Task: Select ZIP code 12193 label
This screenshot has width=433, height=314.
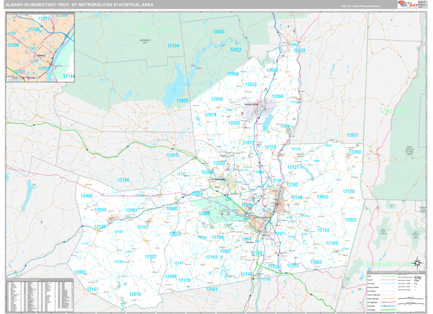Action: [x=211, y=257]
